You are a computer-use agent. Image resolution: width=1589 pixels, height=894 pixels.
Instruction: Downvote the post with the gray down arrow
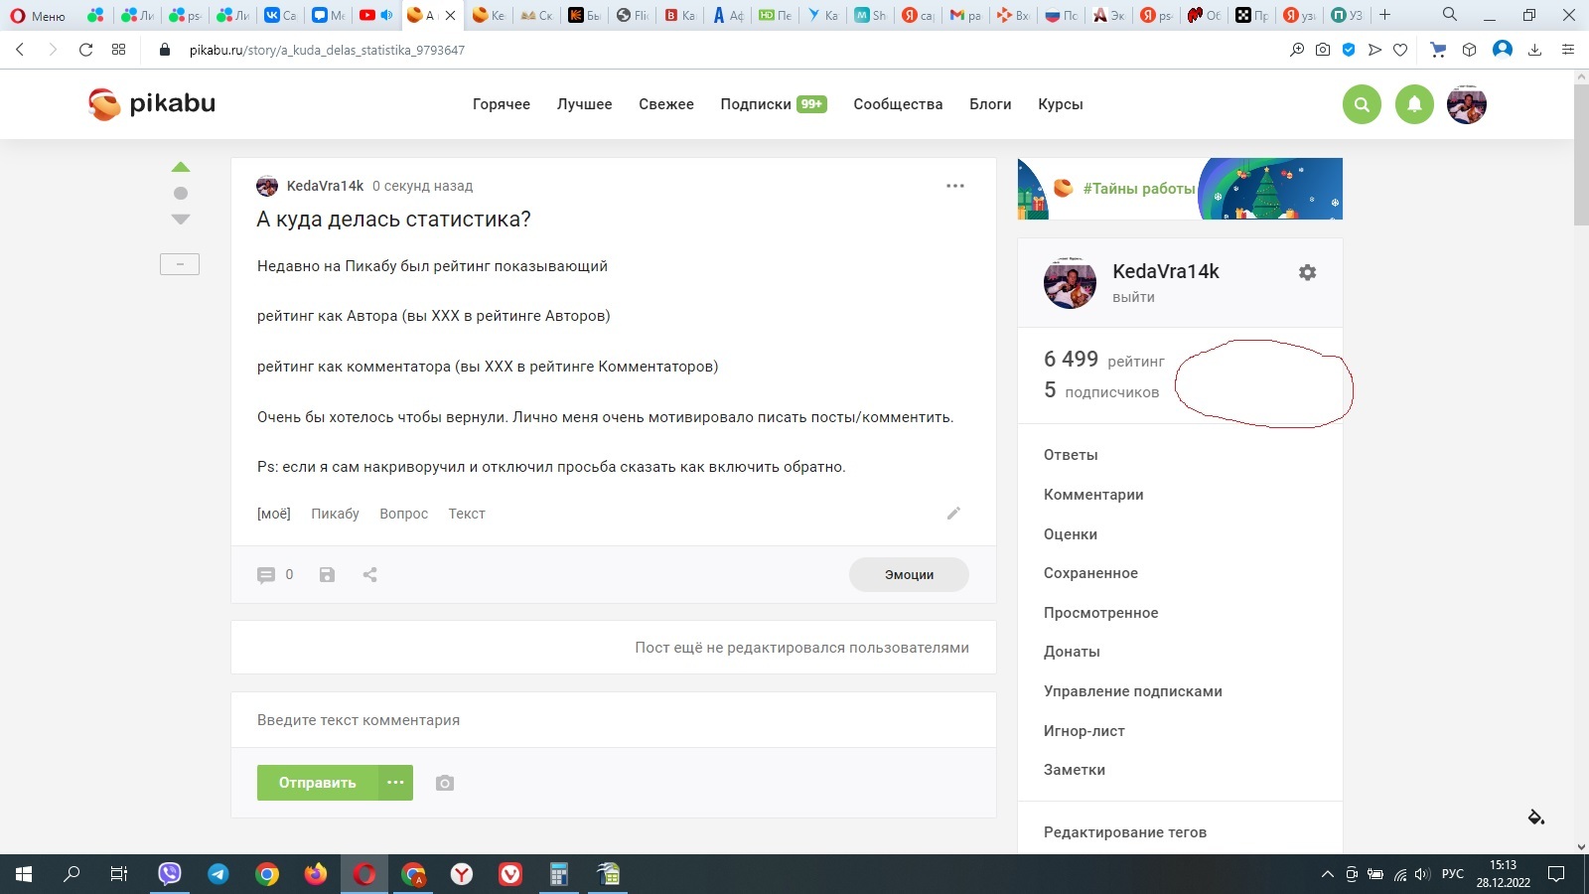coord(181,220)
